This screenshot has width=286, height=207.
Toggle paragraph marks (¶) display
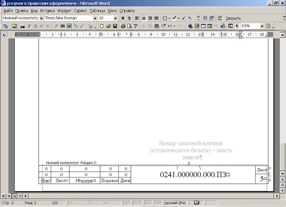pyautogui.click(x=237, y=26)
